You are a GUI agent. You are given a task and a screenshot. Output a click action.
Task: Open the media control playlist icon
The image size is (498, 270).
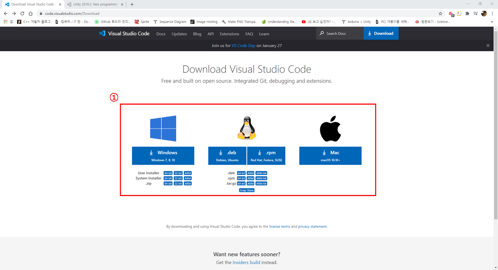[475, 13]
